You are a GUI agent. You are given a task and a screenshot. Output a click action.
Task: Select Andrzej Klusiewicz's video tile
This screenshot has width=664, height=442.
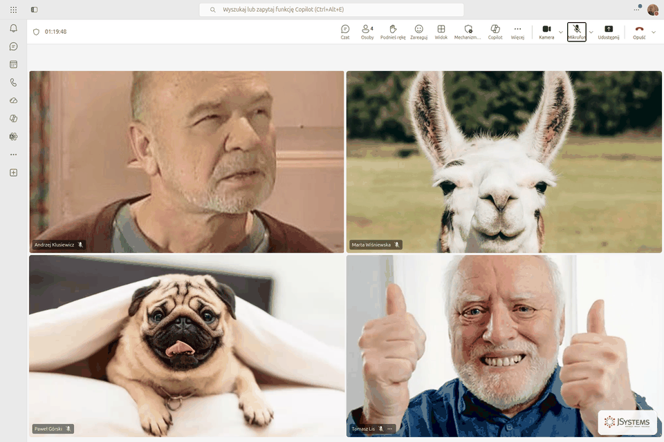click(x=187, y=162)
